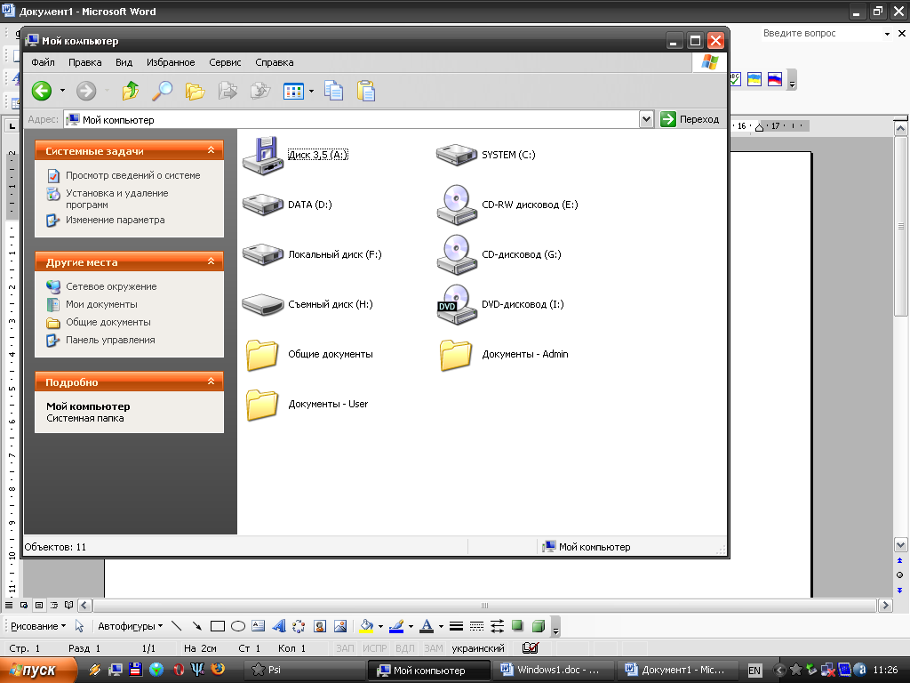Open the Font Color dropdown arrow
The height and width of the screenshot is (683, 910).
[x=441, y=626]
